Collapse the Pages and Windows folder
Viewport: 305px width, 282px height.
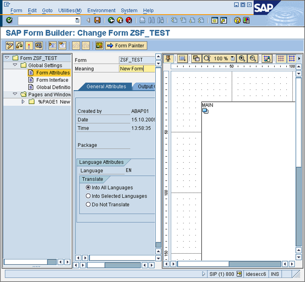15,94
